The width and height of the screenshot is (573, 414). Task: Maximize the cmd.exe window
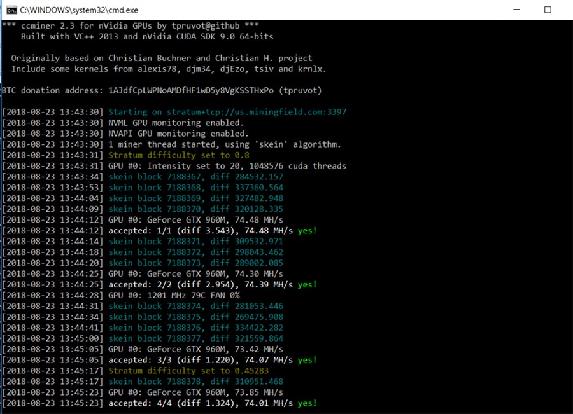pos(547,10)
